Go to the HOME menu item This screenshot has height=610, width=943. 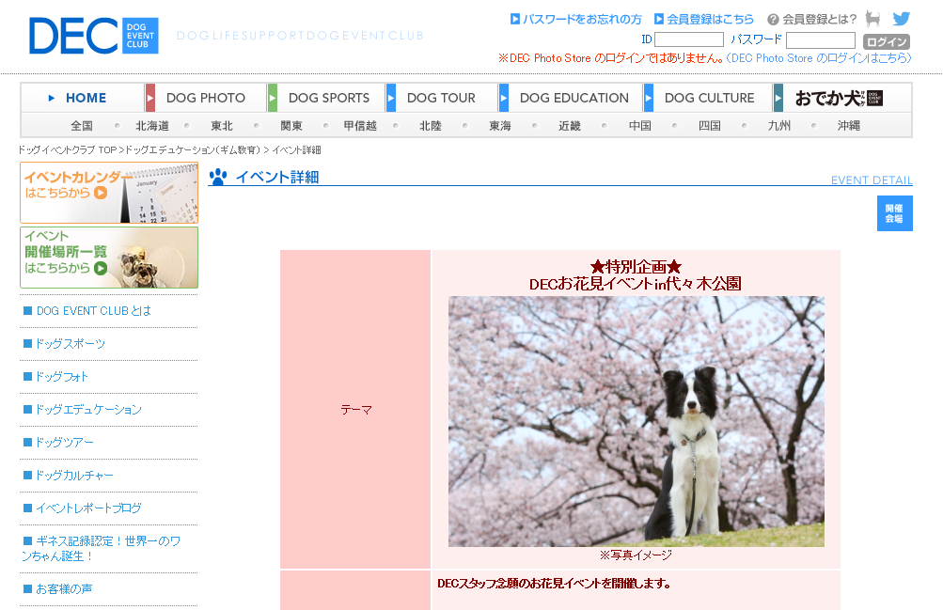(86, 98)
